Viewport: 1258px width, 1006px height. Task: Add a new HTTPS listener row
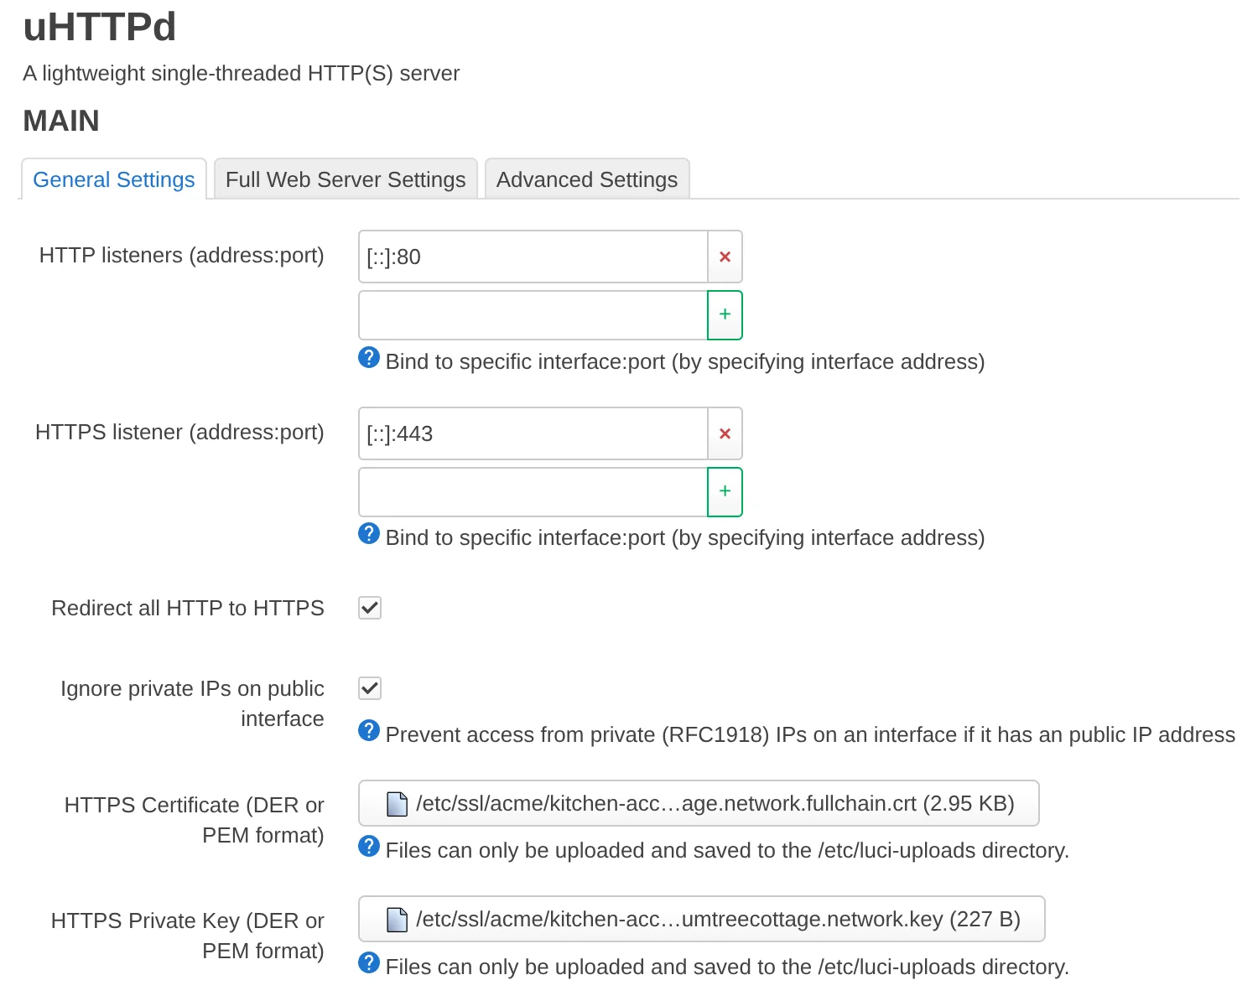[x=725, y=492]
